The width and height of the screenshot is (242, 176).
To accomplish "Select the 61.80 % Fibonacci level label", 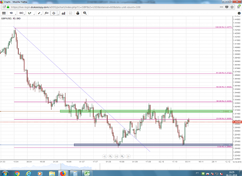I will [x=224, y=73].
